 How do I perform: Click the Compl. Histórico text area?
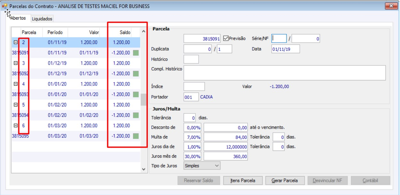[285, 73]
